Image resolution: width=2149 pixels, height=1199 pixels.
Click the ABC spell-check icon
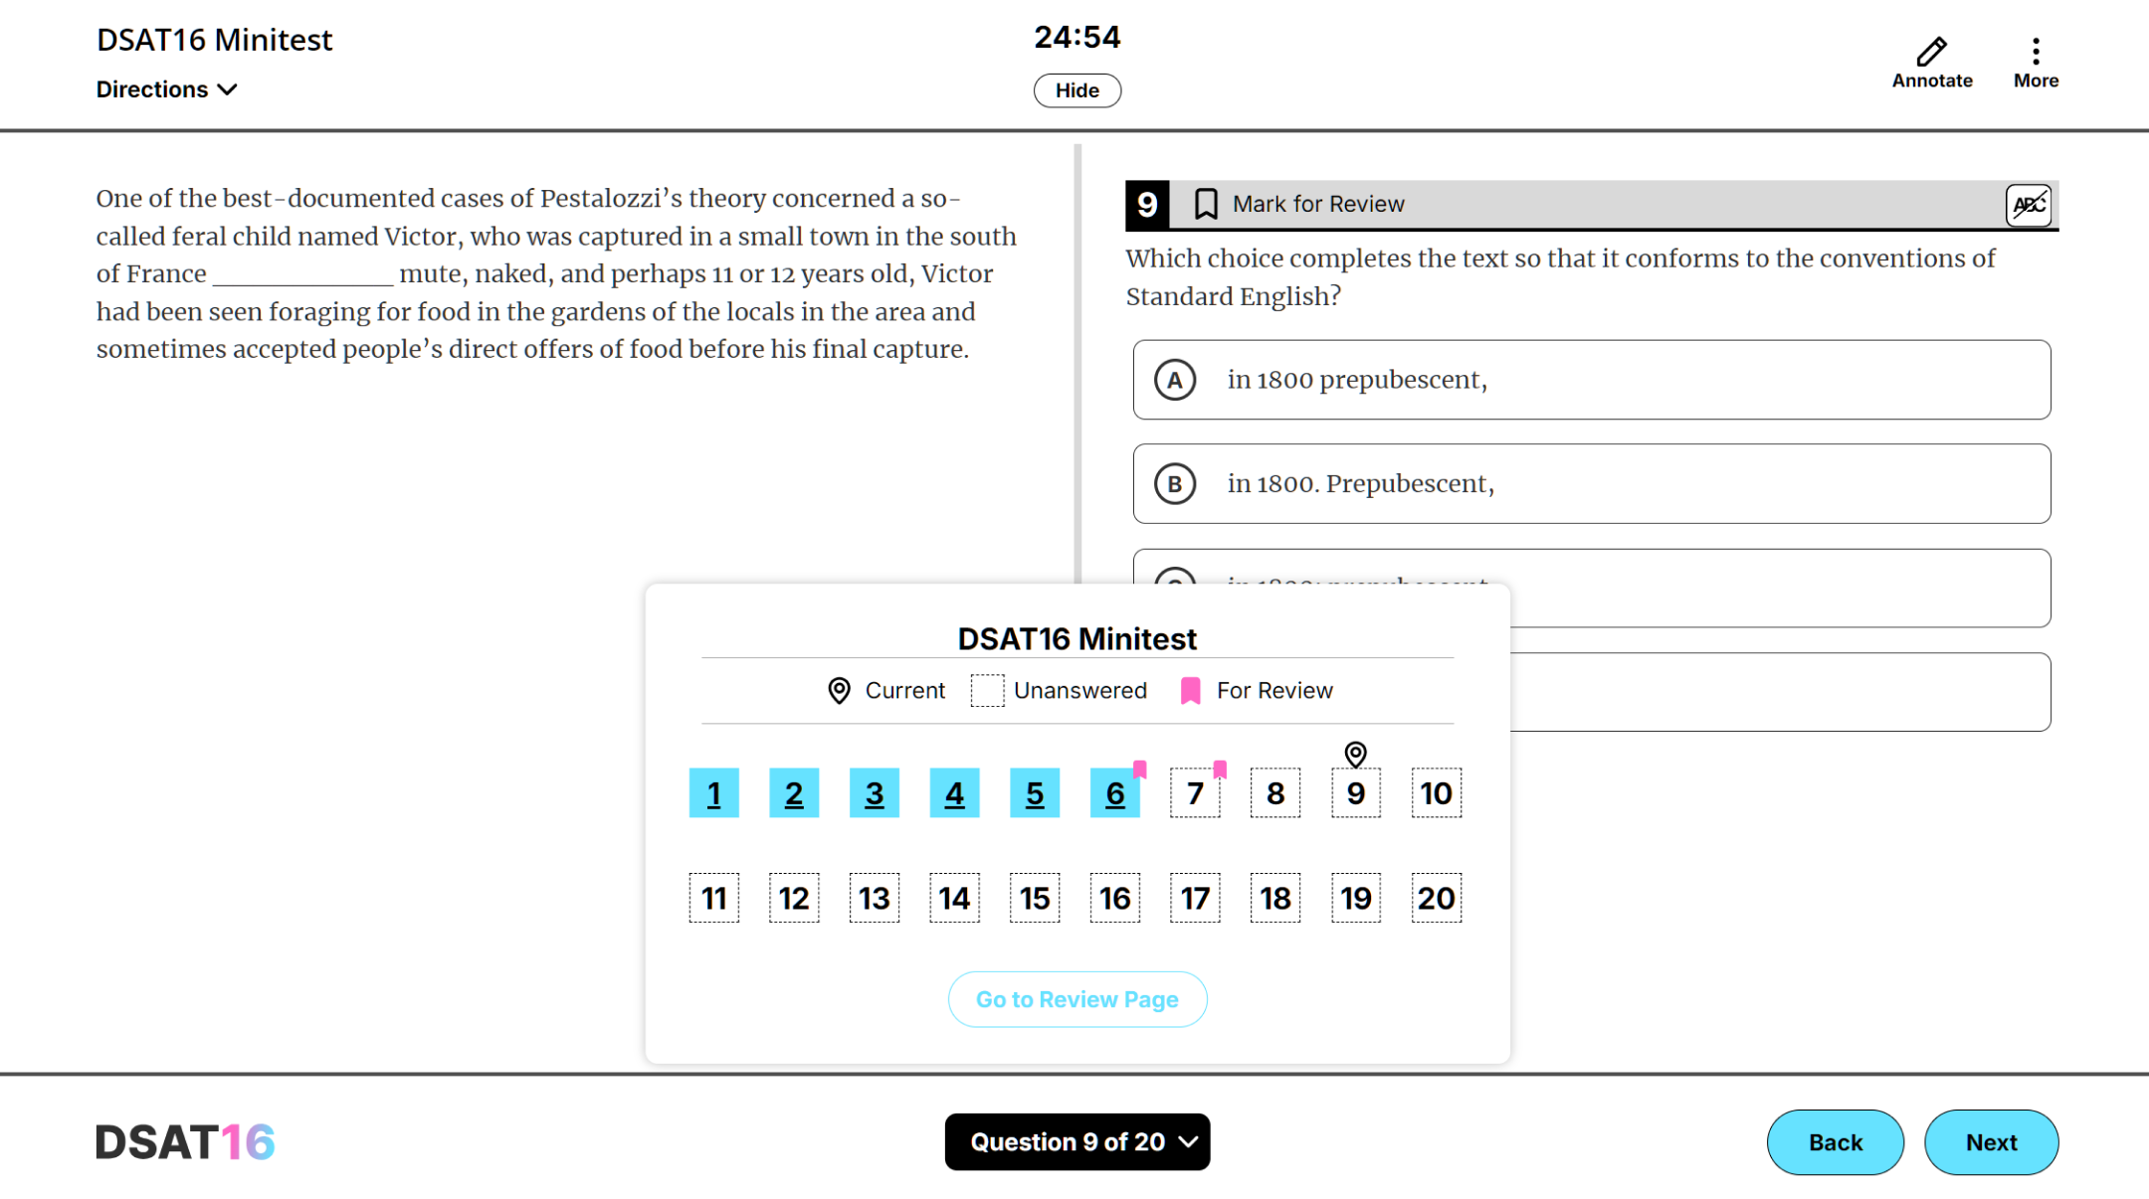[2030, 204]
